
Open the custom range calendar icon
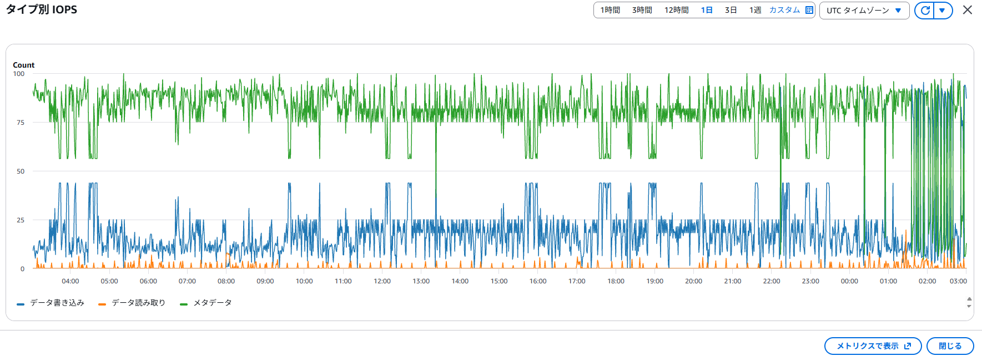coord(809,10)
